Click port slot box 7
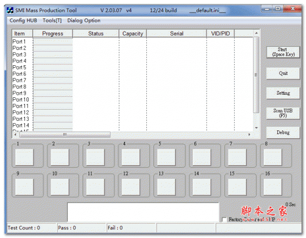The width and height of the screenshot is (306, 238). (x=237, y=157)
